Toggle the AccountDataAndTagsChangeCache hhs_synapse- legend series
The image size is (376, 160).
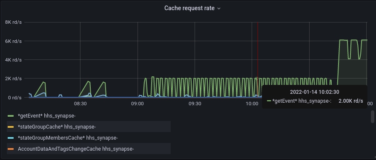(76, 149)
